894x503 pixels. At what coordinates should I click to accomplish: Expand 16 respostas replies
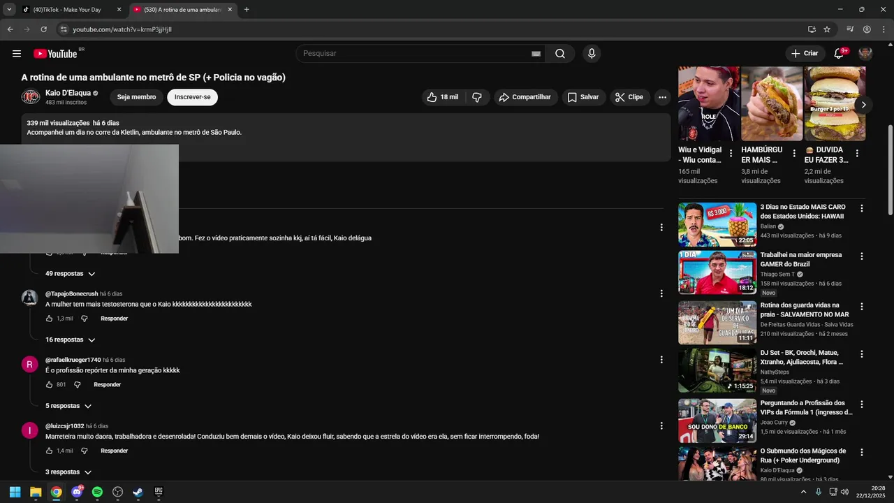click(x=71, y=340)
